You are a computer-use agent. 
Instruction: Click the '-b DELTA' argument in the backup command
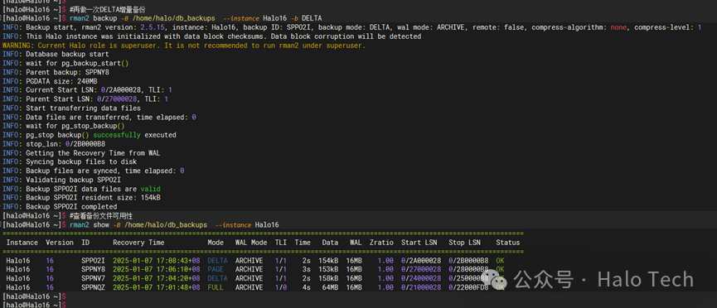[x=306, y=18]
